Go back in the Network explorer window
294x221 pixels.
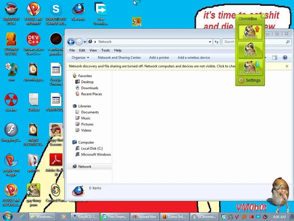(71, 42)
